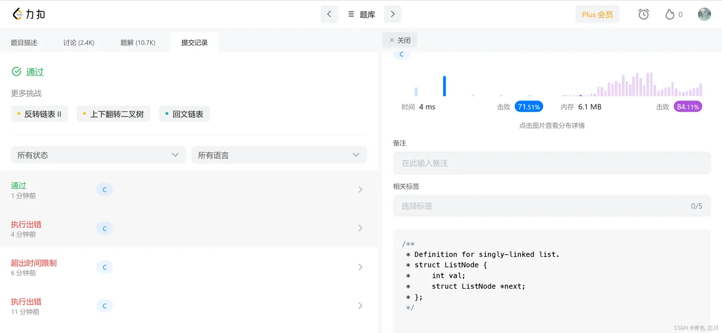Open the 选择标签 tag selector
The width and height of the screenshot is (722, 333).
[552, 206]
